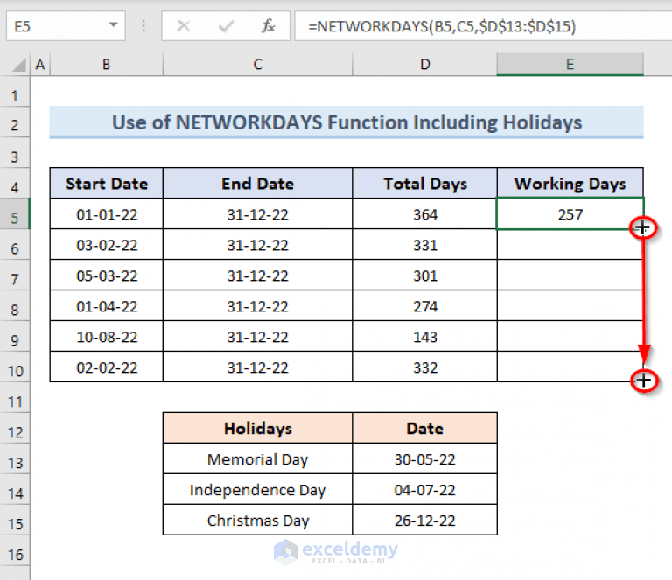Select Working Days cell showing 257
The height and width of the screenshot is (580, 672).
point(570,214)
